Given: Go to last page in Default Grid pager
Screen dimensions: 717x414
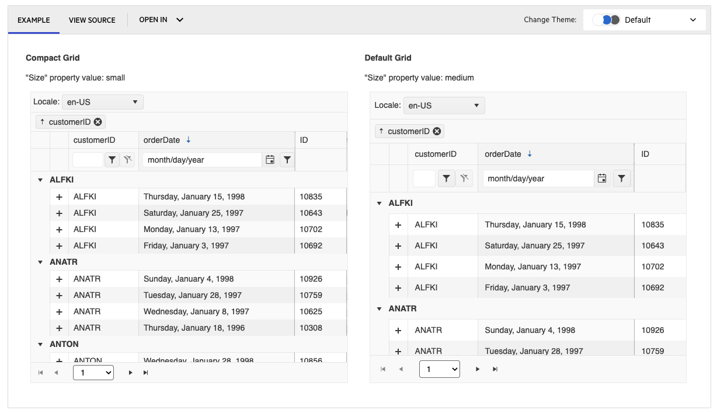Looking at the screenshot, I should click(x=495, y=369).
